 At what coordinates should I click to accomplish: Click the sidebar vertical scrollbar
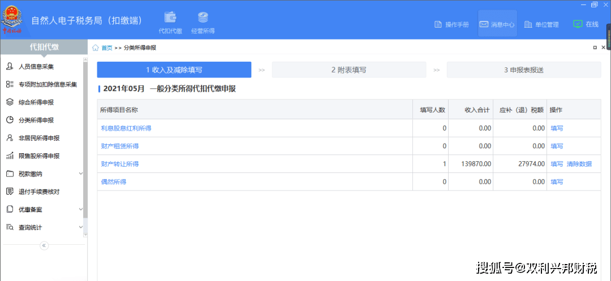click(86, 140)
